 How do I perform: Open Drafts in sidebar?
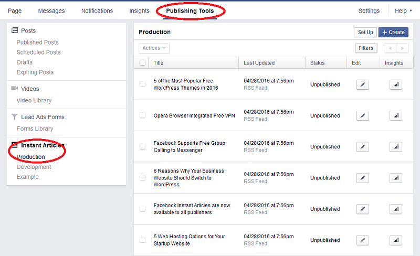coord(24,62)
